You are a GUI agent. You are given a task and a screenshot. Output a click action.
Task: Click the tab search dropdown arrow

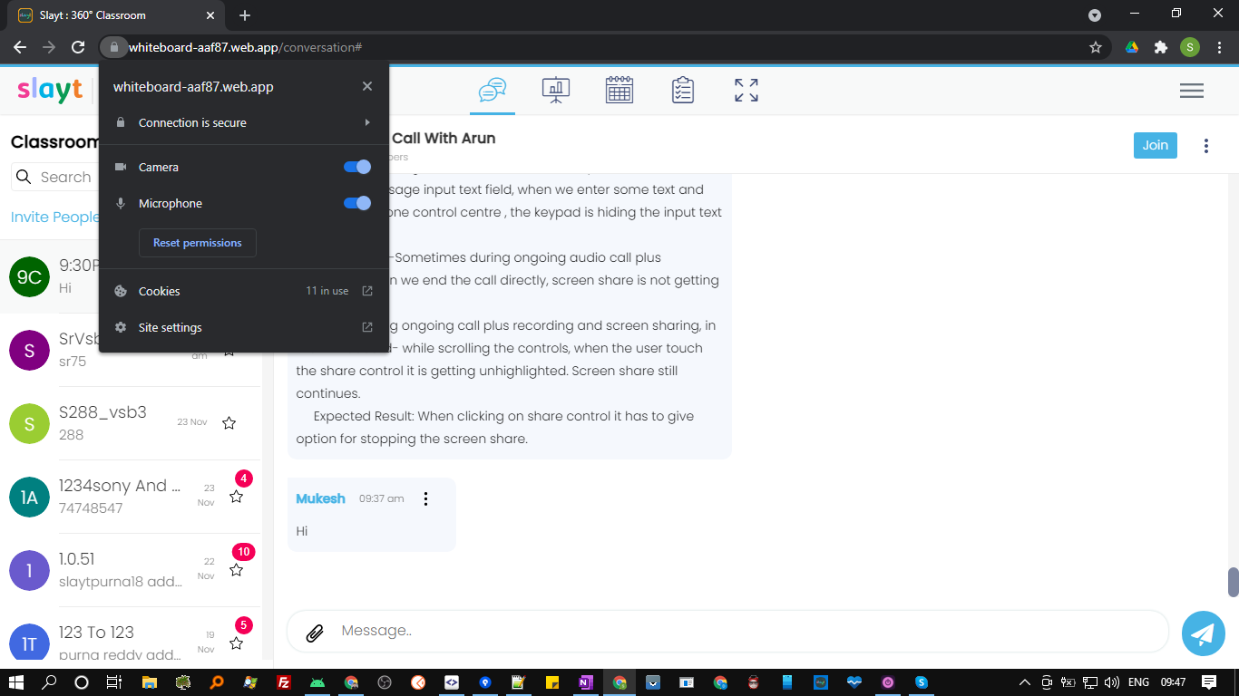pyautogui.click(x=1095, y=15)
